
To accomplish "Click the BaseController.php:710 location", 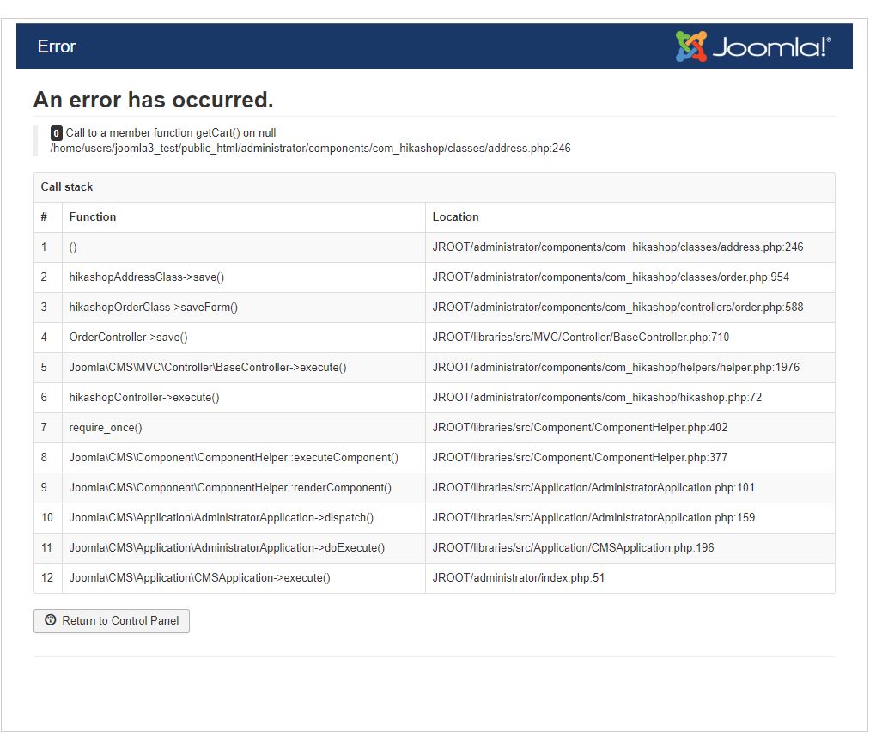I will [x=581, y=337].
